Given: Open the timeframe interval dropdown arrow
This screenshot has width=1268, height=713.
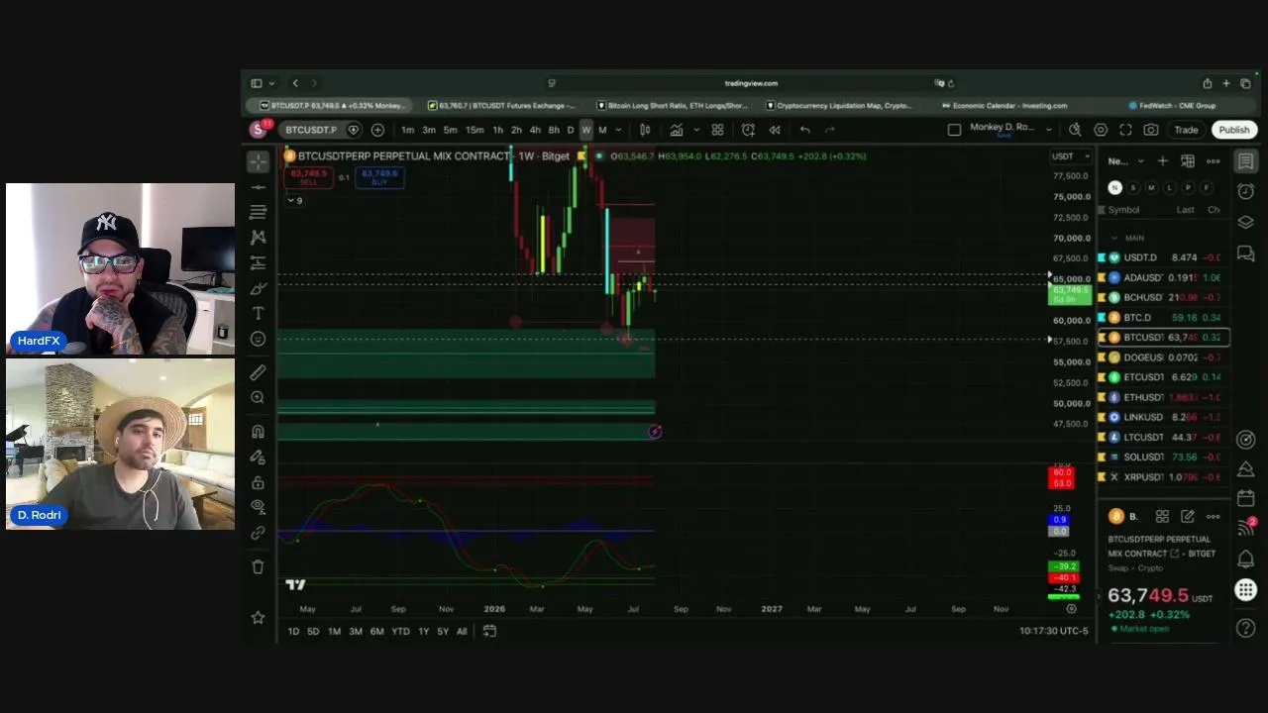Looking at the screenshot, I should click(x=619, y=130).
